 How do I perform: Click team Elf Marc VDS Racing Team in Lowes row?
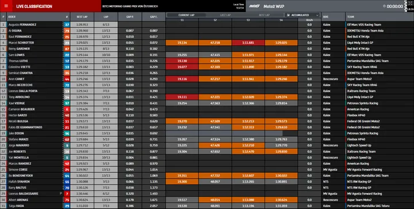pos(364,55)
